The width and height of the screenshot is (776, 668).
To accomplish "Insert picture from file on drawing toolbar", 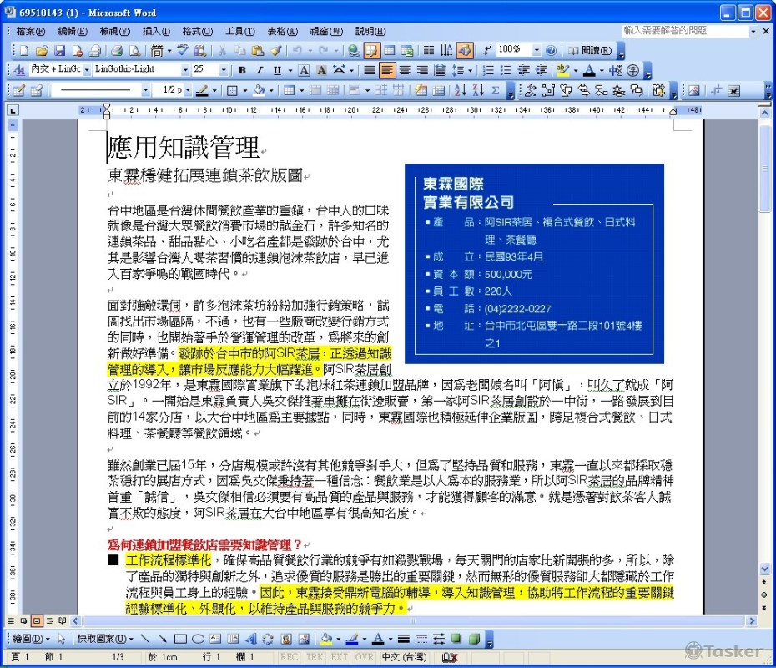I will click(304, 639).
